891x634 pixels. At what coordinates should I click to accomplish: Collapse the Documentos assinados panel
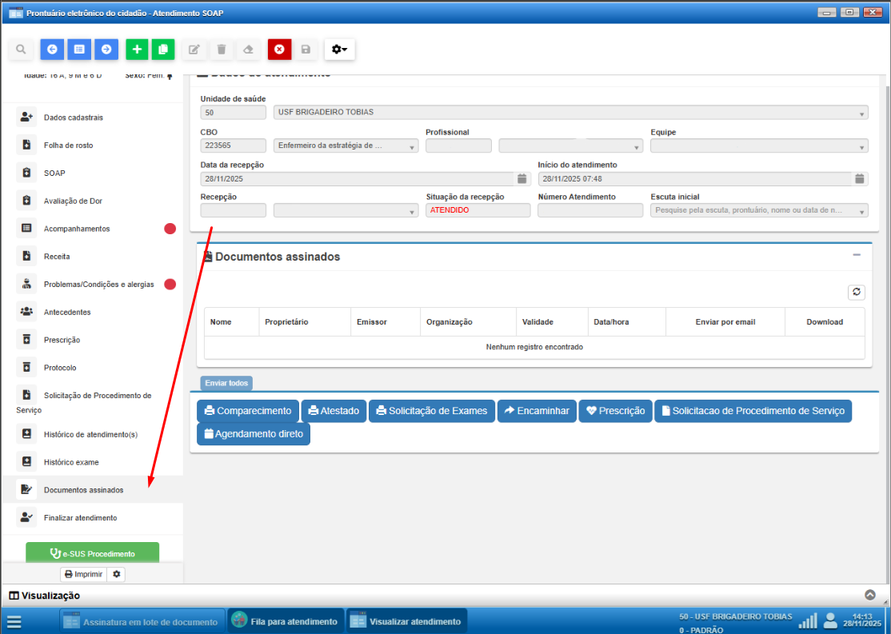coord(856,255)
